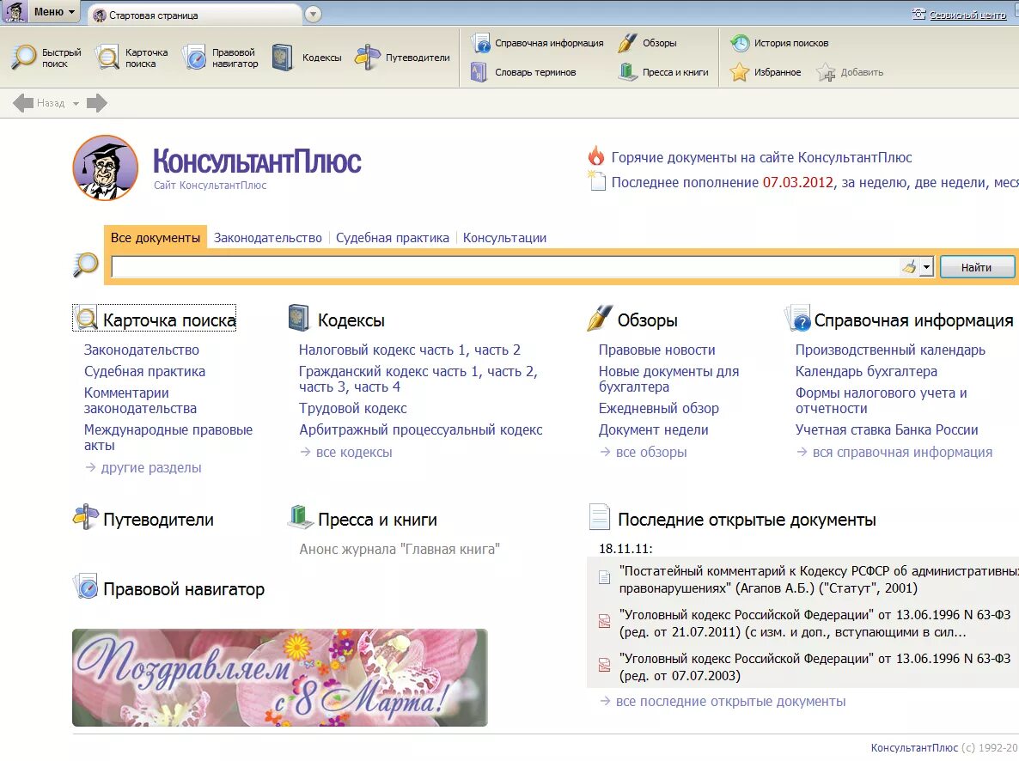Click the fire icon for hot documents

596,156
